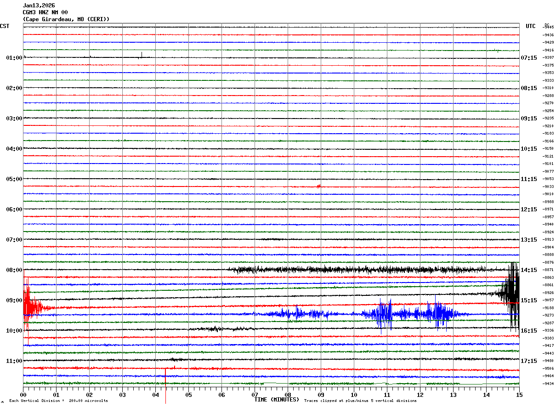The width and height of the screenshot is (556, 407).
Task: Click minute tick label 09 on x-axis
Action: (x=321, y=395)
